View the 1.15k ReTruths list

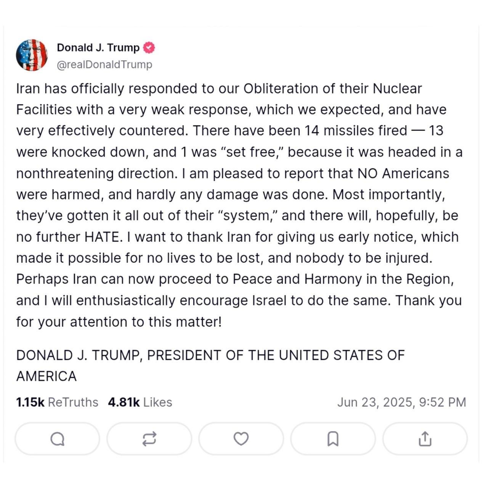[x=57, y=402]
